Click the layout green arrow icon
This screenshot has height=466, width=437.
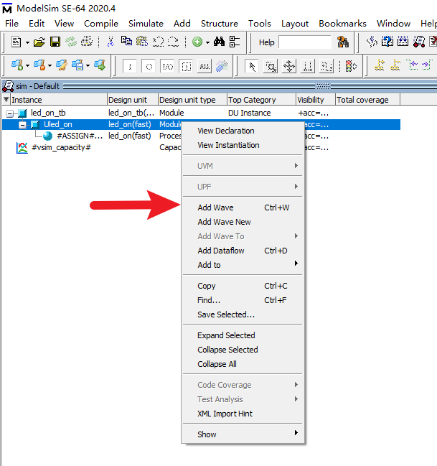click(x=100, y=65)
